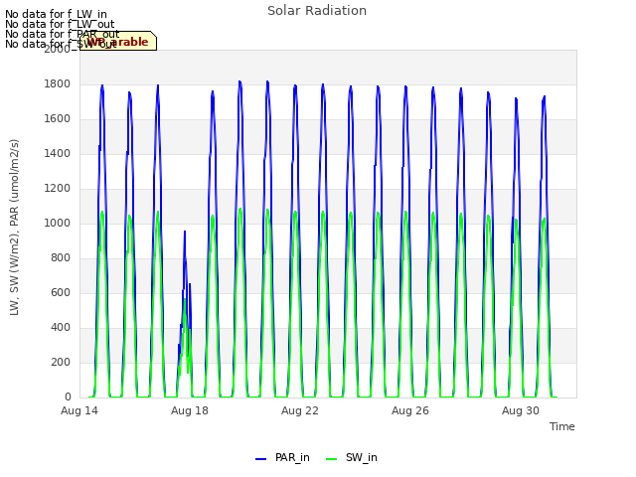Click the blue PAR_in legend color marker

coord(260,459)
